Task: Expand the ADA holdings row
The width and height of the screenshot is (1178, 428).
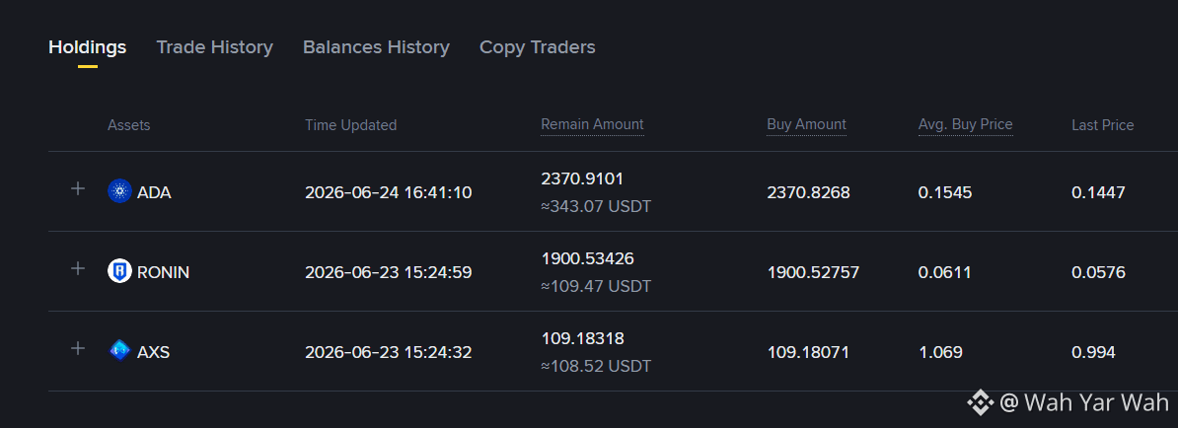Action: [77, 188]
